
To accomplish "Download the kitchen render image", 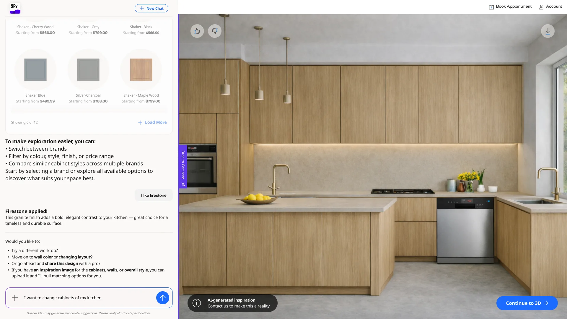I will [548, 31].
